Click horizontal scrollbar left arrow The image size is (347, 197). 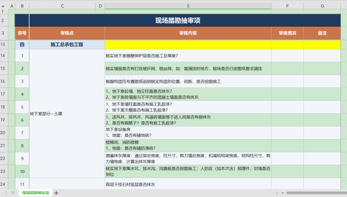click(282, 193)
